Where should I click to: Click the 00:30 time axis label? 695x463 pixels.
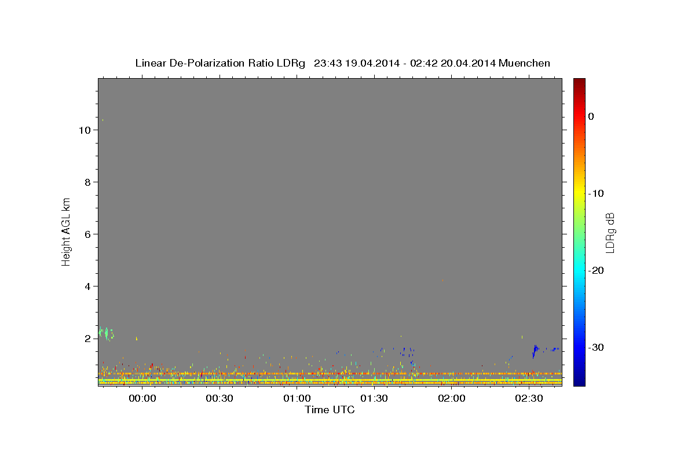tap(220, 398)
